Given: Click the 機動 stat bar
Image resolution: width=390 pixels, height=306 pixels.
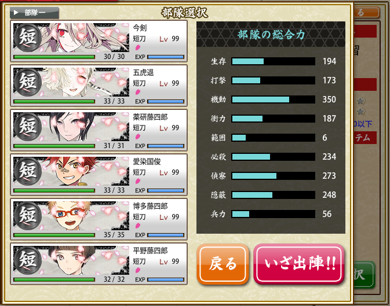Looking at the screenshot, I should coord(274,99).
